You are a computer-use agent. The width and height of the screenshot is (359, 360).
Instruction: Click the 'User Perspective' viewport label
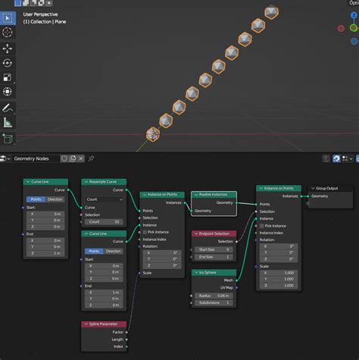point(40,14)
